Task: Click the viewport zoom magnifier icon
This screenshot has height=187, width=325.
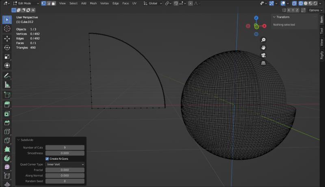Action: coord(263,40)
